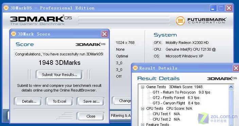The height and width of the screenshot is (126, 239).
Task: Collapse the Feature Tests tree node
Action: (143, 125)
